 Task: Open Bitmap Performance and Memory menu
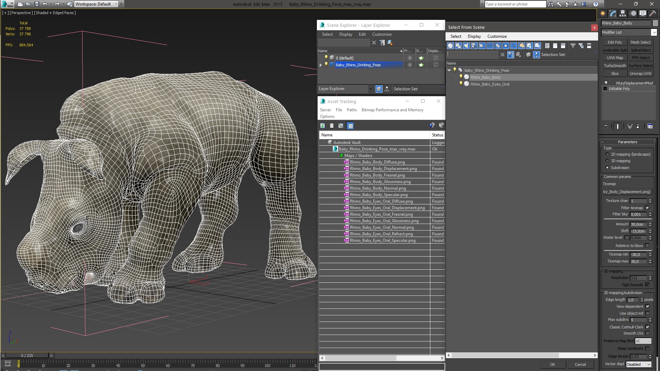[x=392, y=110]
